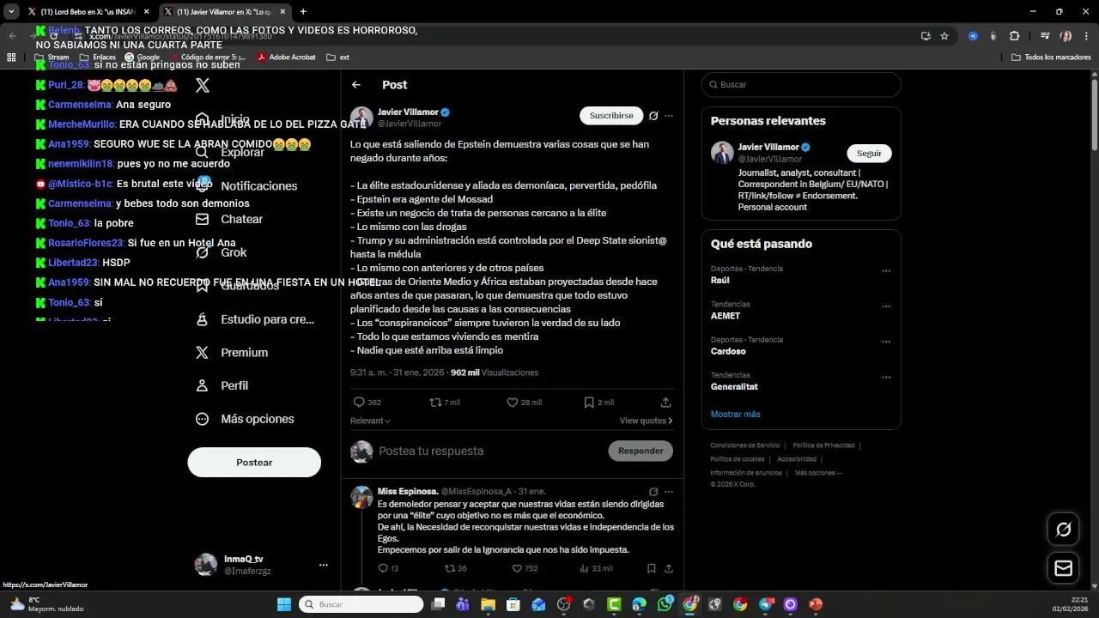Image resolution: width=1099 pixels, height=618 pixels.
Task: Open three-dot menu on main post
Action: click(x=669, y=116)
